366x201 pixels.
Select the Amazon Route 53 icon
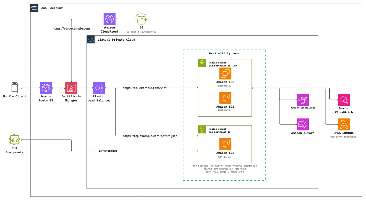[x=46, y=88]
